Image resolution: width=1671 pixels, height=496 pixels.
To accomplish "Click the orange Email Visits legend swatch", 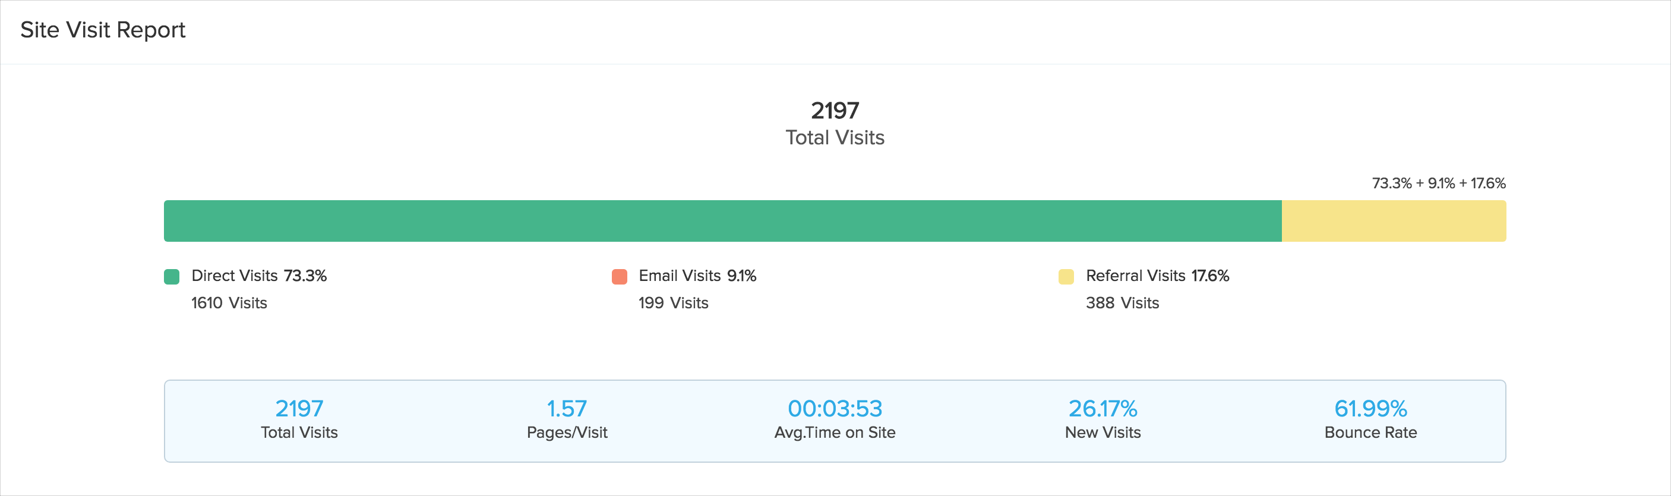I will [x=620, y=277].
